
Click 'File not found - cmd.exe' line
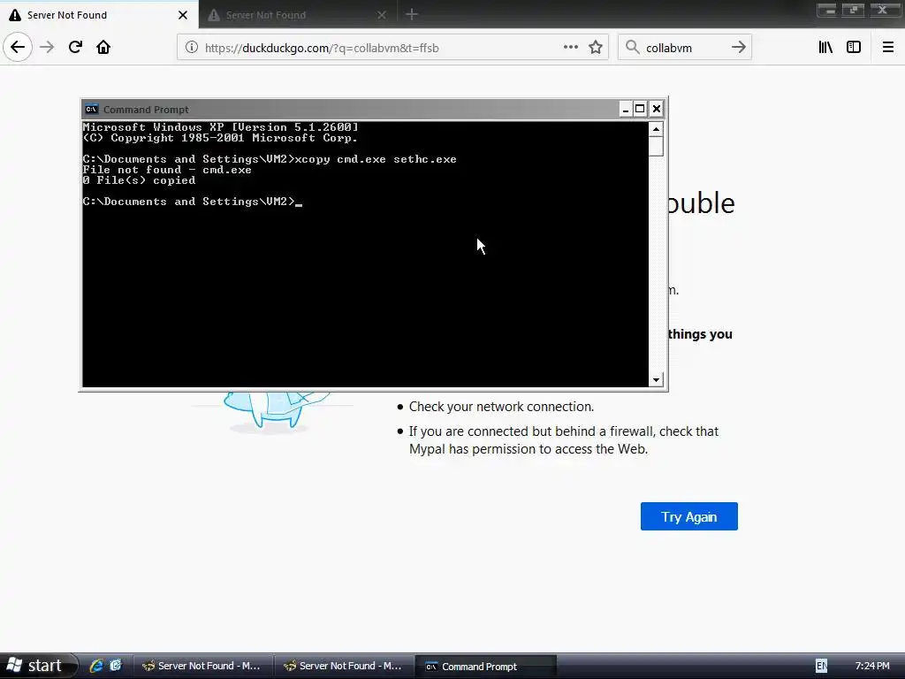[167, 169]
